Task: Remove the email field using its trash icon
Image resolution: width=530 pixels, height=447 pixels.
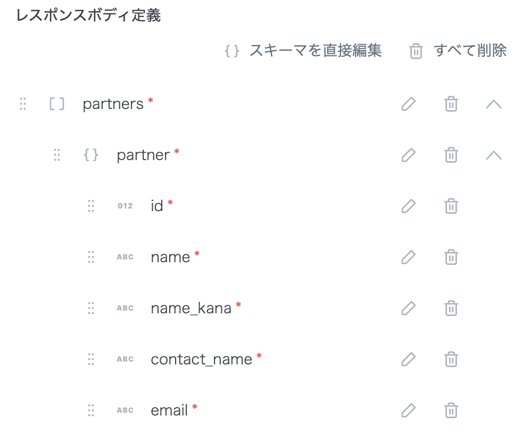Action: tap(451, 410)
